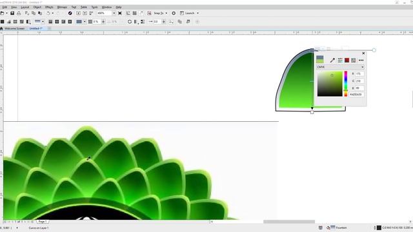
Task: Open the node color dropdown arrow
Action: [85, 21]
